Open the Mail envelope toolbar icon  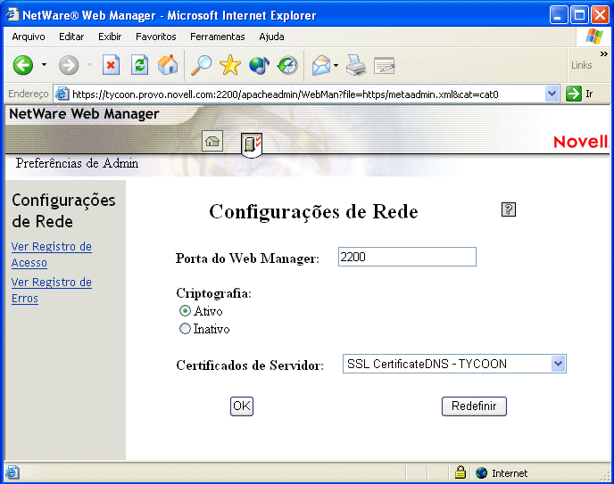point(320,65)
